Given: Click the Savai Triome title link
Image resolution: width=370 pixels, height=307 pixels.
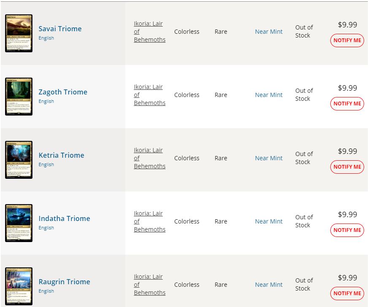Looking at the screenshot, I should pyautogui.click(x=60, y=29).
